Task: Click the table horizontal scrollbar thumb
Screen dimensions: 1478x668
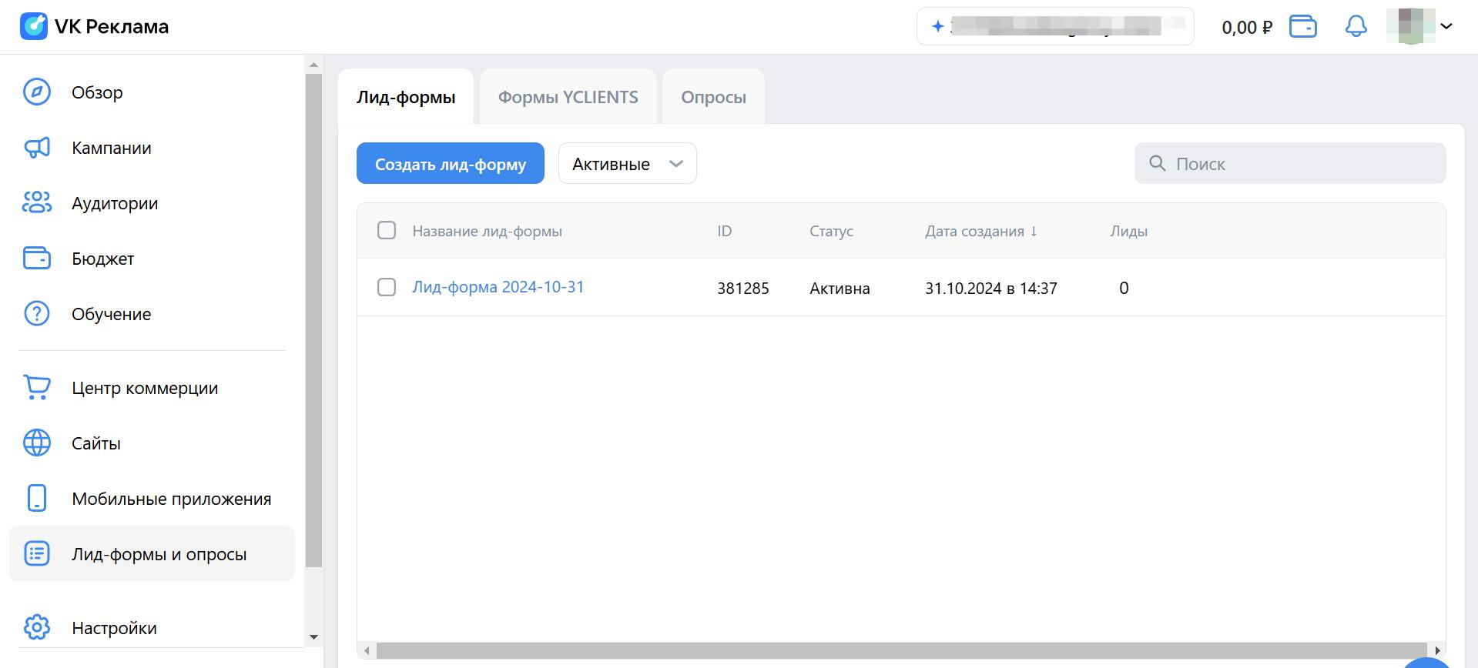Action: pyautogui.click(x=901, y=650)
